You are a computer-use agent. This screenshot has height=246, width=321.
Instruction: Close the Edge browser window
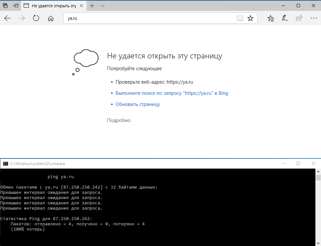[313, 6]
